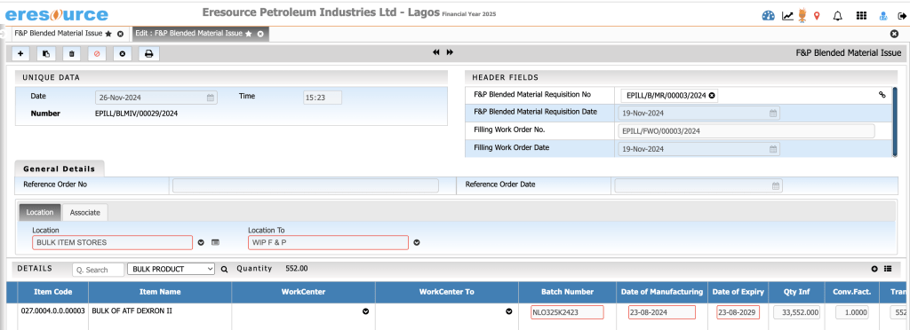Viewport: 910px width, 330px height.
Task: Copy the current record using toolbar
Action: click(x=46, y=54)
